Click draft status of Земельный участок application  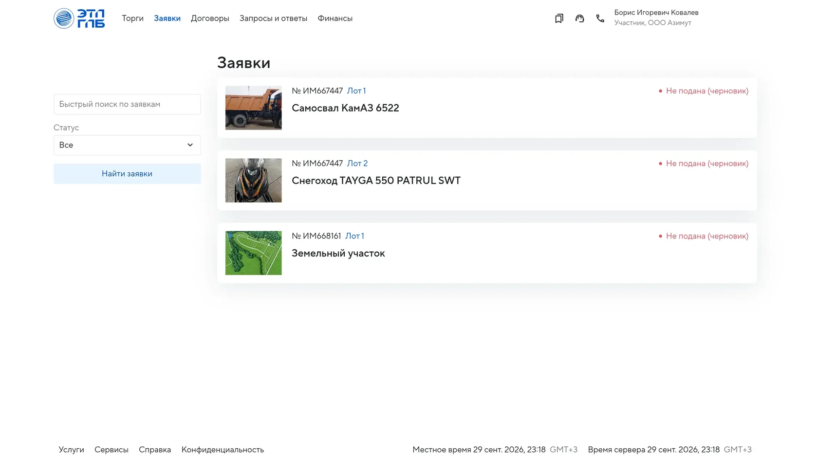(703, 236)
